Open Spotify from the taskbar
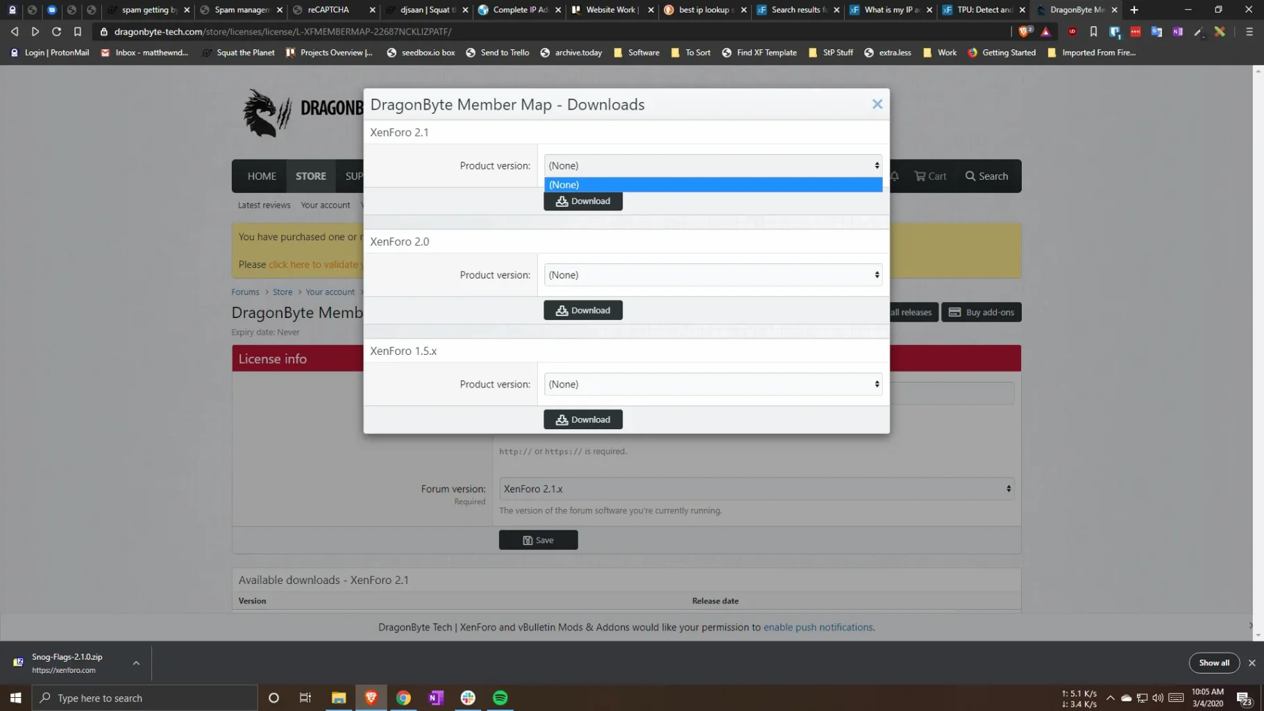Viewport: 1264px width, 711px height. pyautogui.click(x=500, y=698)
